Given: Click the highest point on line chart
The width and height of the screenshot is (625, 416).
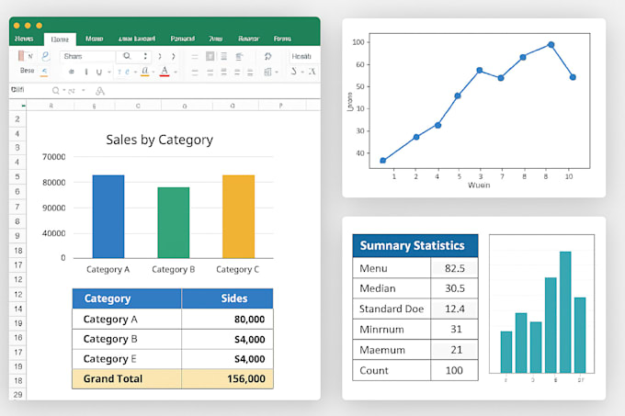Looking at the screenshot, I should tap(551, 44).
